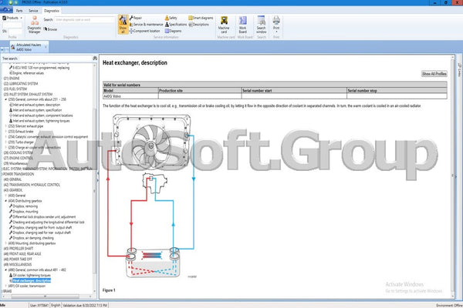Open Dropbox, removing repair item
Screen dimensions: 463x308
pos(25,206)
